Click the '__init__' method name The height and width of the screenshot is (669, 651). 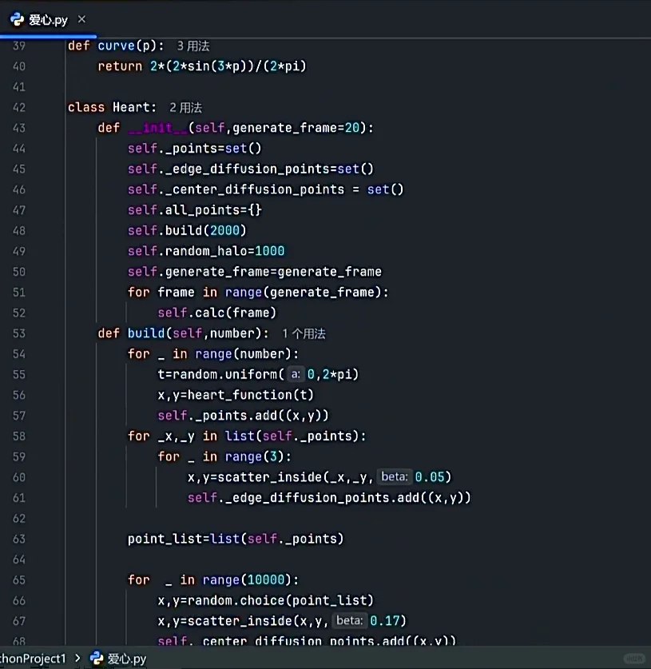coord(157,128)
